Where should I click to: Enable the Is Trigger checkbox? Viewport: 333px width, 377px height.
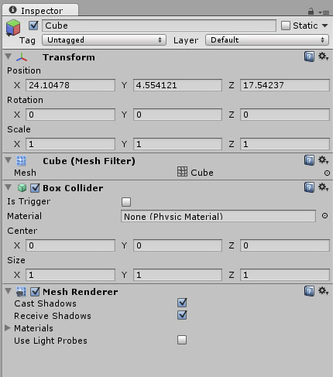126,202
